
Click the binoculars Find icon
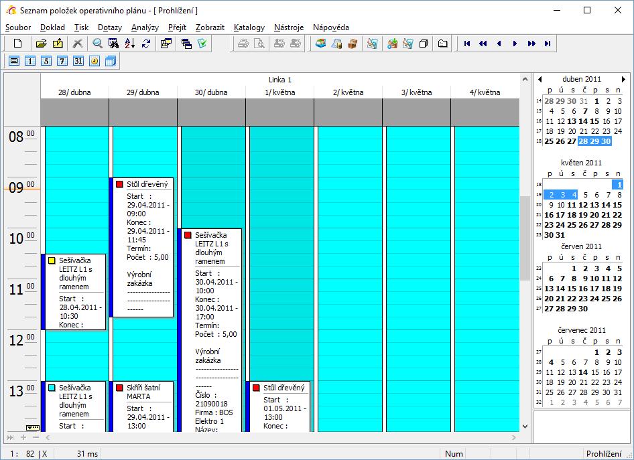point(114,44)
